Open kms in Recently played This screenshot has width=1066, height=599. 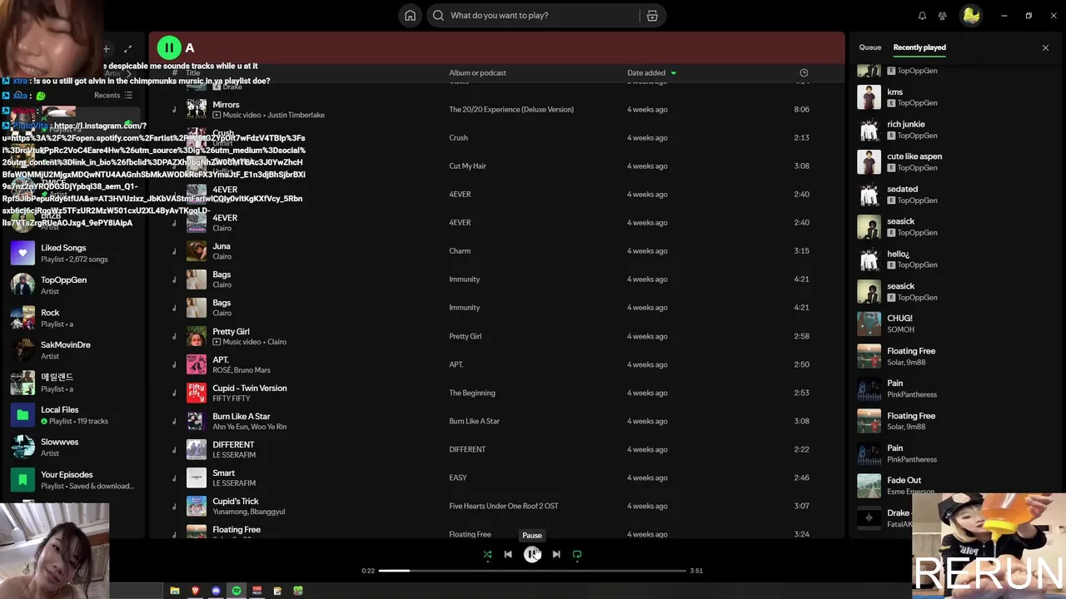pyautogui.click(x=894, y=92)
